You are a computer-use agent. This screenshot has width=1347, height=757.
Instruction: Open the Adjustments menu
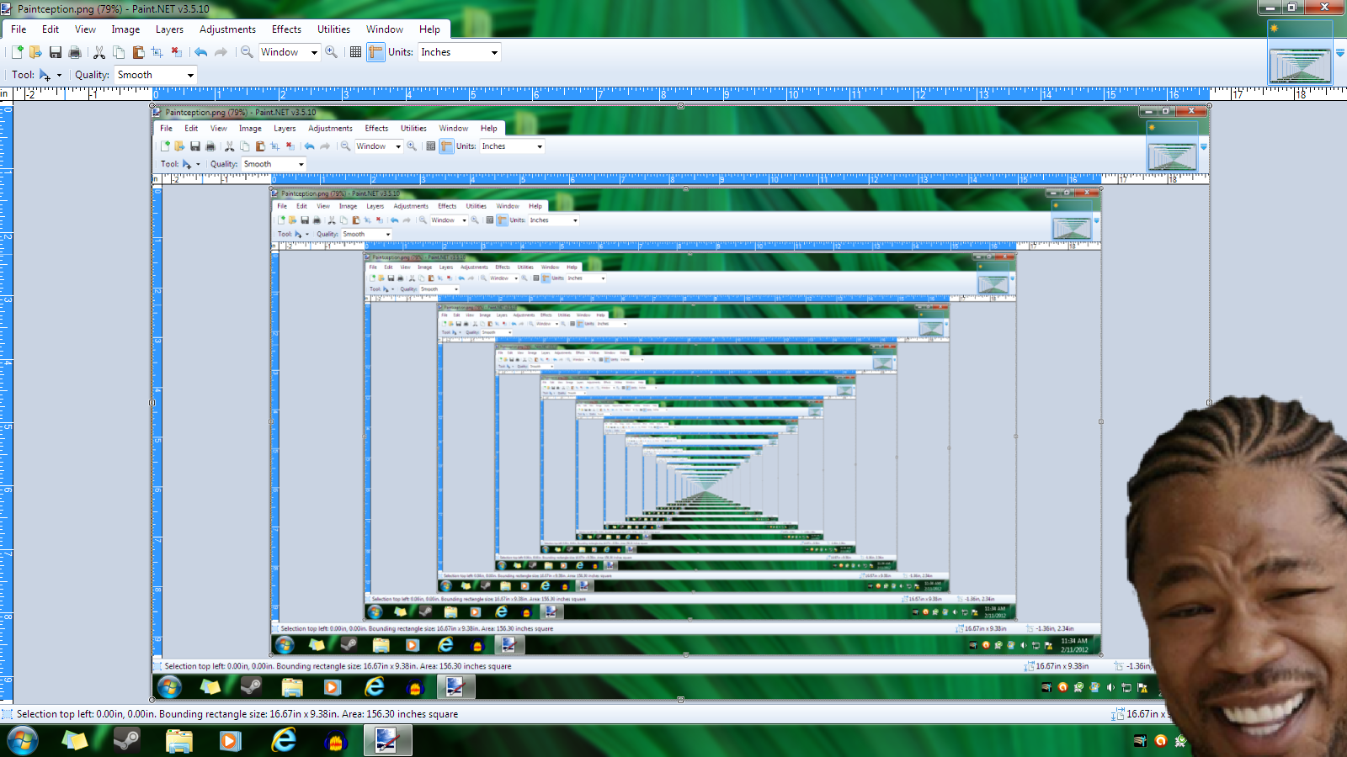[227, 29]
